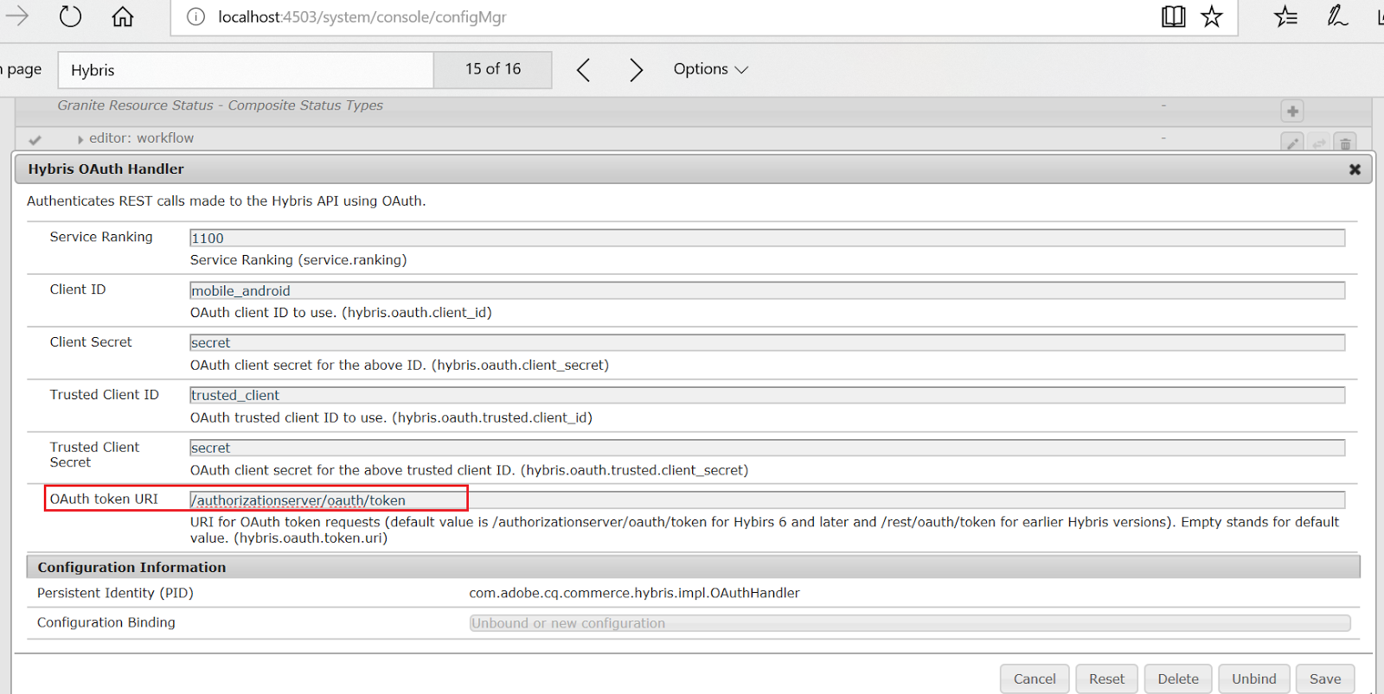Image resolution: width=1384 pixels, height=694 pixels.
Task: Click the Unbind button
Action: tap(1254, 678)
